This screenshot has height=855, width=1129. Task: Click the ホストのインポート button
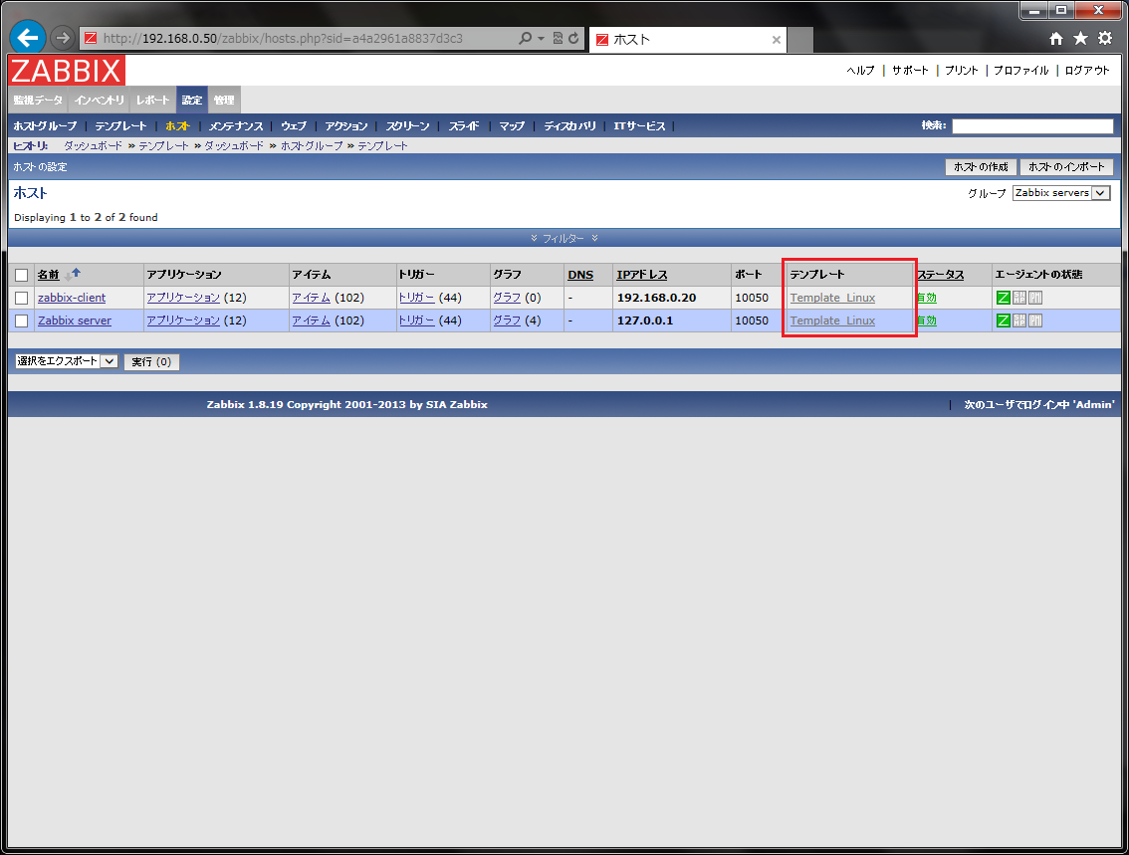click(x=1066, y=167)
